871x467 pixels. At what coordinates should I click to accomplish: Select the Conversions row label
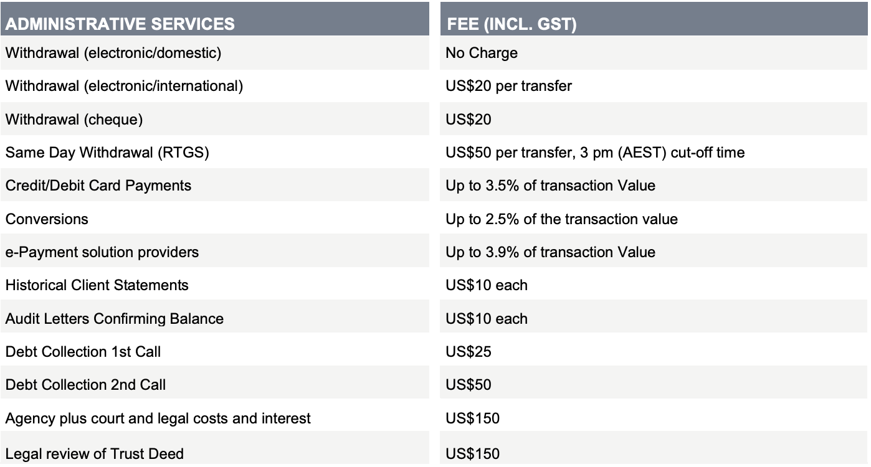(x=47, y=219)
